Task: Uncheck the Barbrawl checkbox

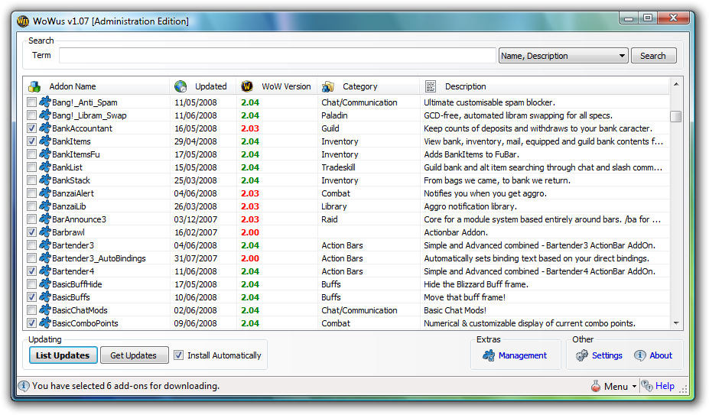Action: [31, 232]
